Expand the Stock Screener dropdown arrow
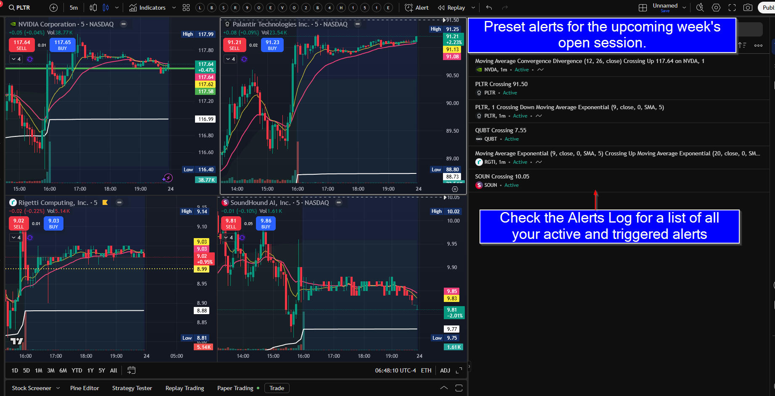This screenshot has height=396, width=775. [x=58, y=388]
